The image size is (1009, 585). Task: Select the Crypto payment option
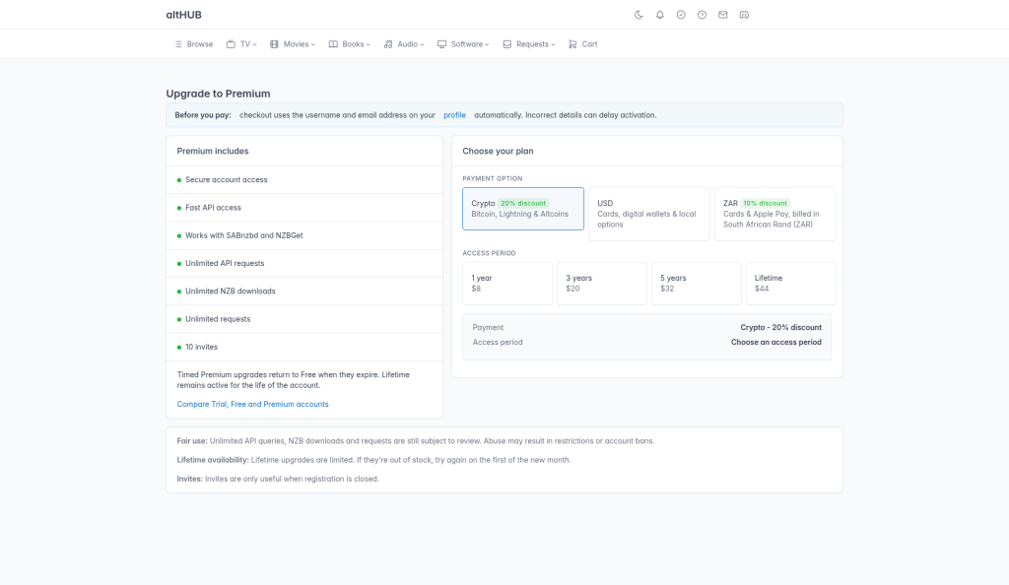[523, 209]
